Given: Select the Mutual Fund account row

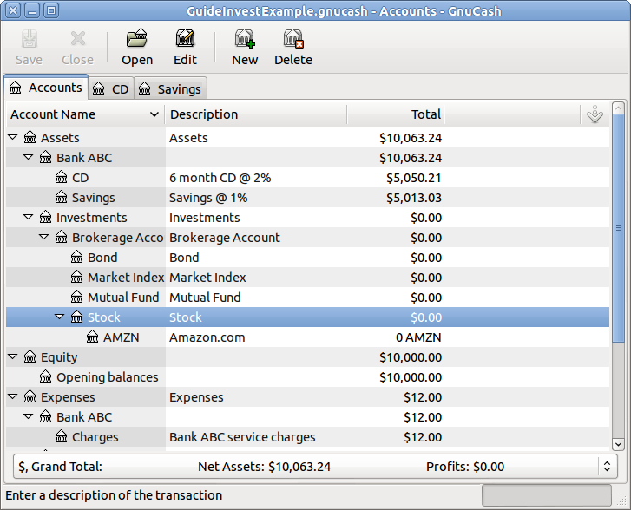Looking at the screenshot, I should coord(122,297).
